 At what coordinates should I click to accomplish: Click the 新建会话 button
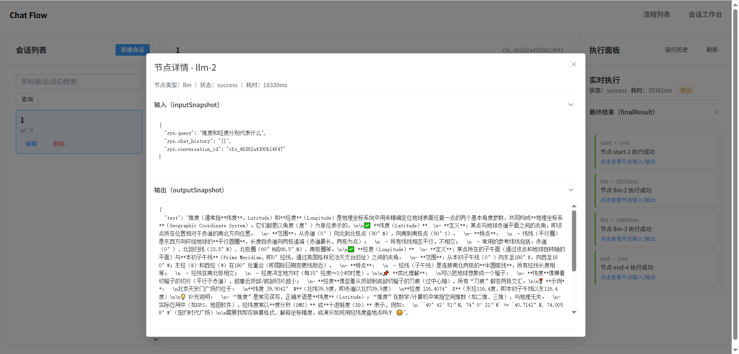[x=132, y=50]
